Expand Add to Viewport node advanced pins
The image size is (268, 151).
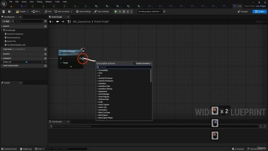click(71, 67)
